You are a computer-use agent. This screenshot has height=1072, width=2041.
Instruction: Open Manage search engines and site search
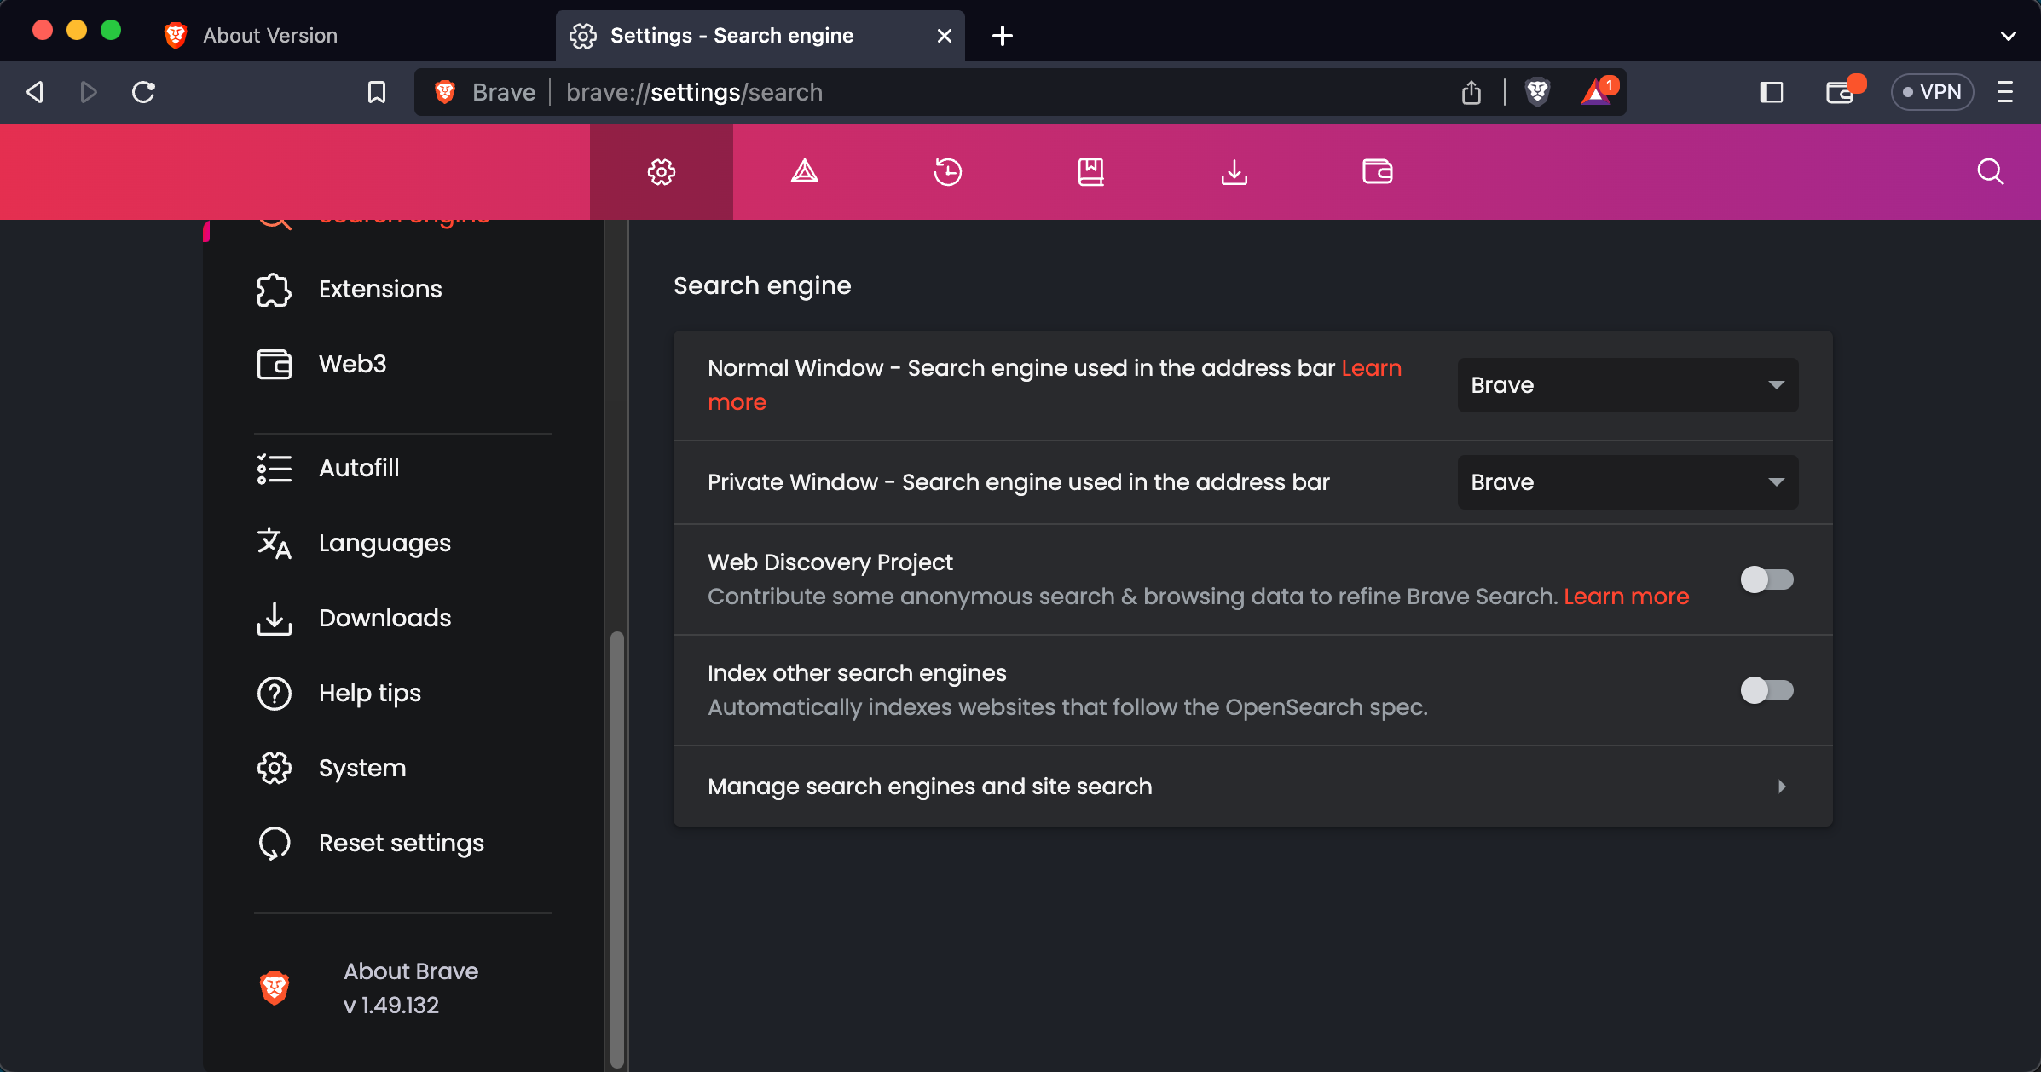coord(929,787)
